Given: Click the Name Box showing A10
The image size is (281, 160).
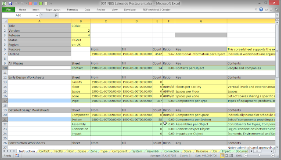Looking at the screenshot, I should (x=18, y=15).
